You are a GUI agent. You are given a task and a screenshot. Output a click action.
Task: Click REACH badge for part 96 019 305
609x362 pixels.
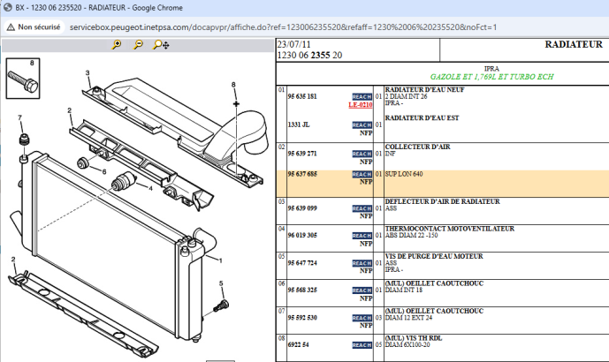click(x=362, y=236)
